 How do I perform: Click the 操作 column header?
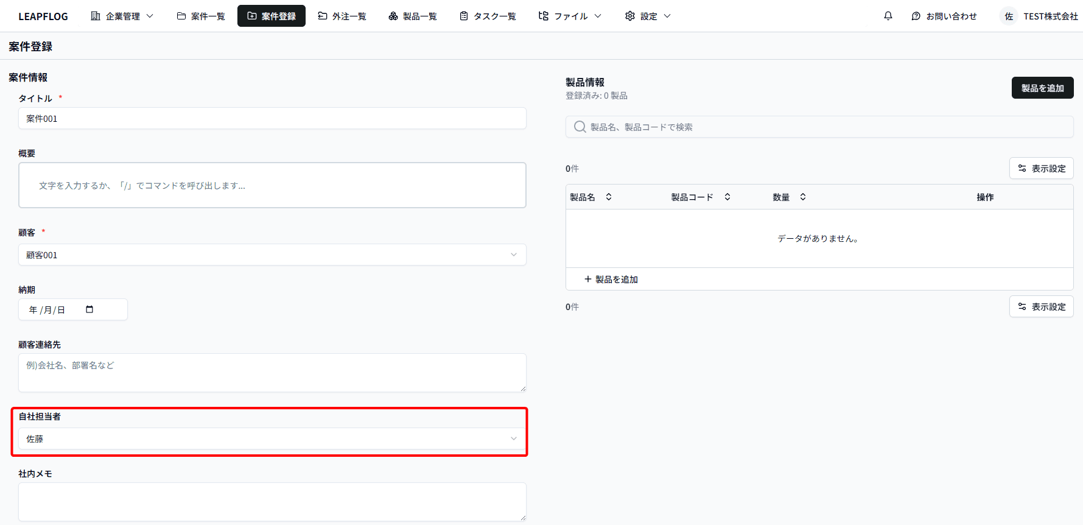[x=985, y=197]
